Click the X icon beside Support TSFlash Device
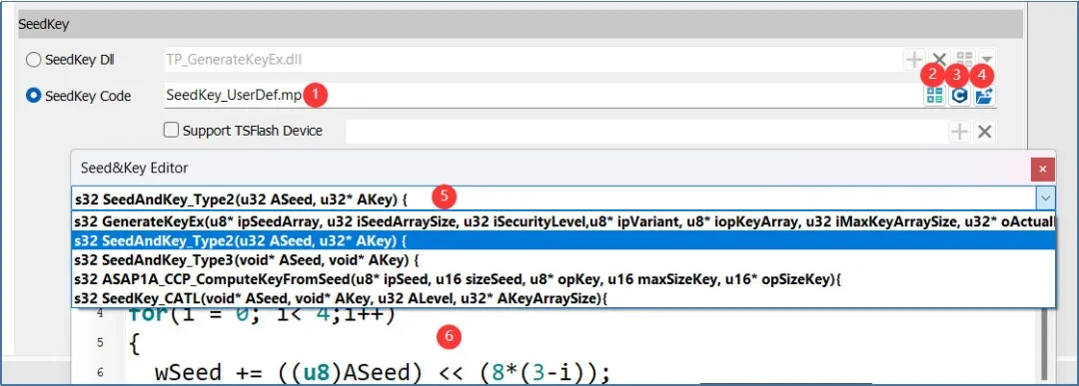The image size is (1079, 386). (985, 132)
